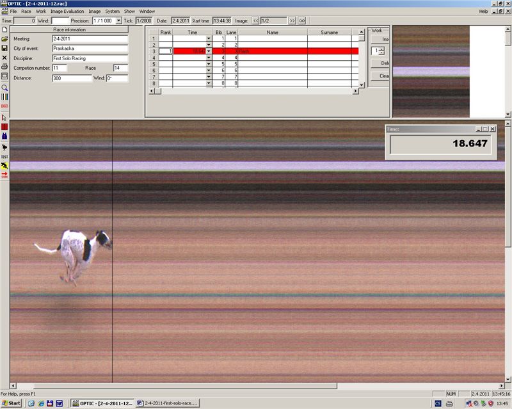Open Time dropdown arrow in row 4
The height and width of the screenshot is (409, 512).
click(209, 58)
